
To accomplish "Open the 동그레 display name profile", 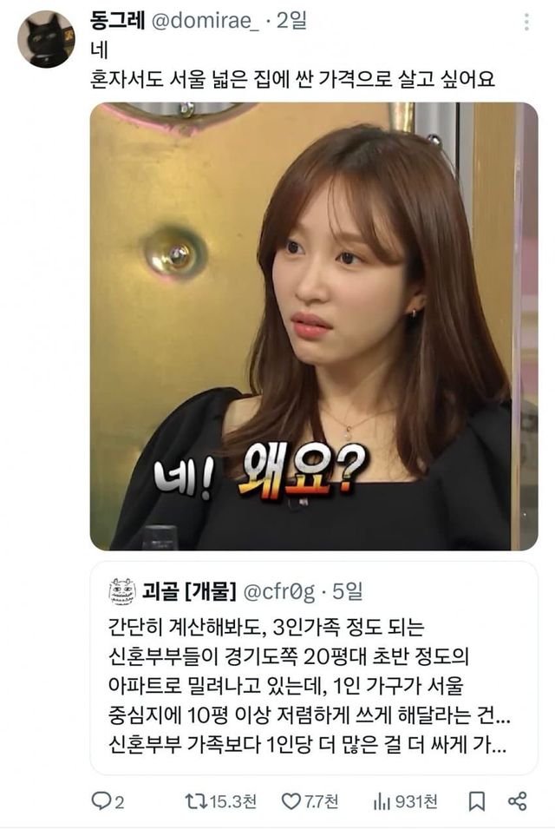I will (x=117, y=21).
